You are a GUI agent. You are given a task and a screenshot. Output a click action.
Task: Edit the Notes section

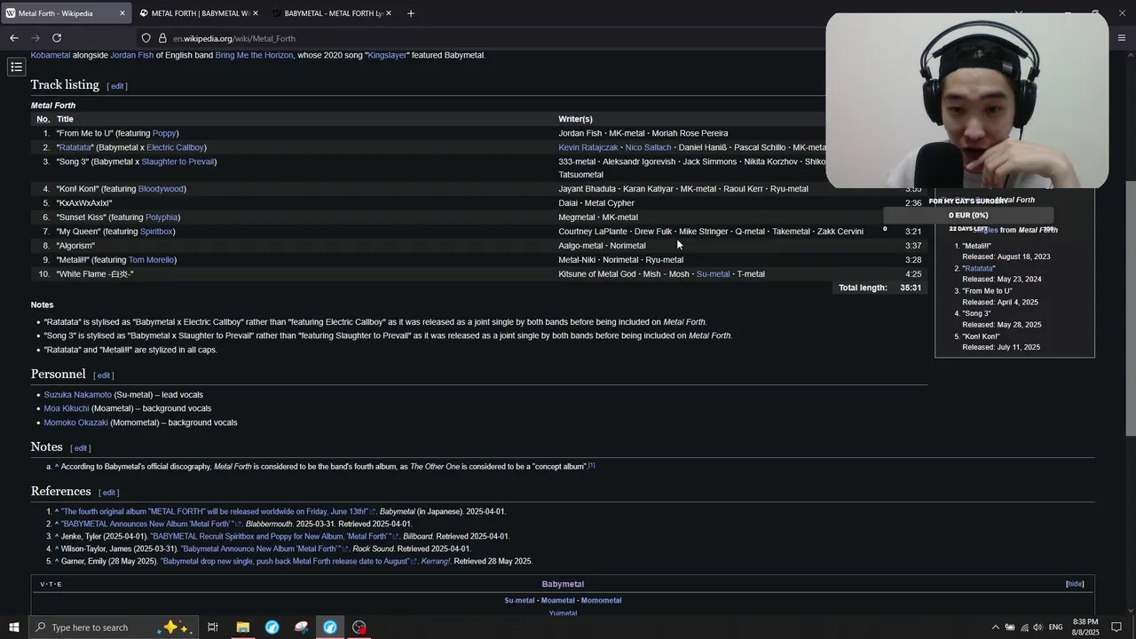coord(81,448)
